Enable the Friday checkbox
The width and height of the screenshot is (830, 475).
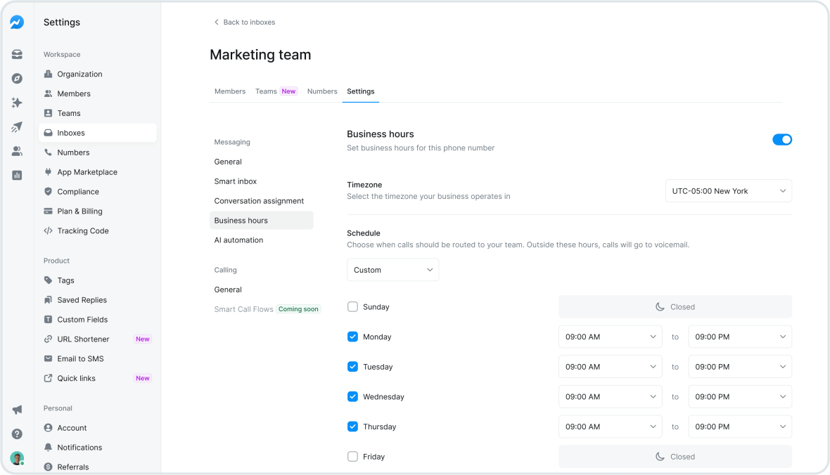pos(352,456)
